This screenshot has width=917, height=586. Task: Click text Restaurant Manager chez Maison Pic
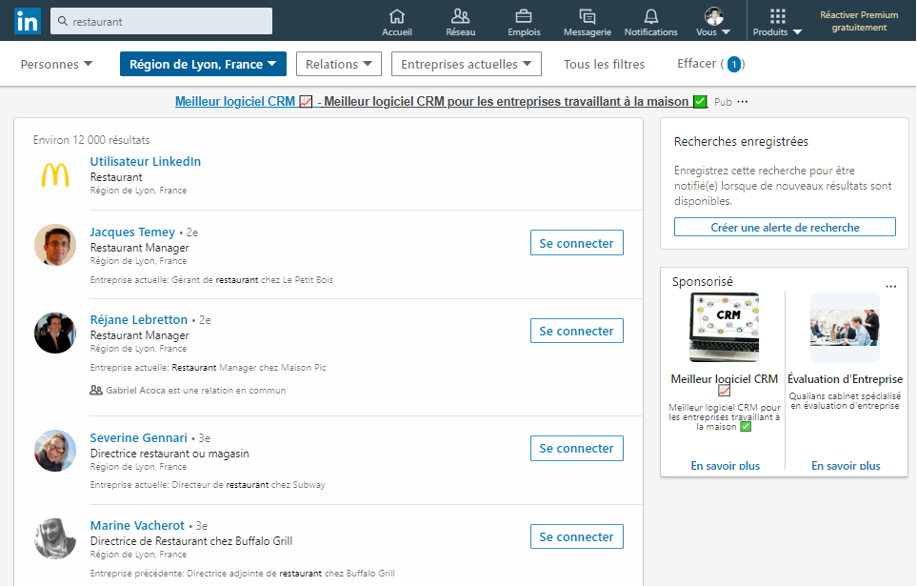249,368
